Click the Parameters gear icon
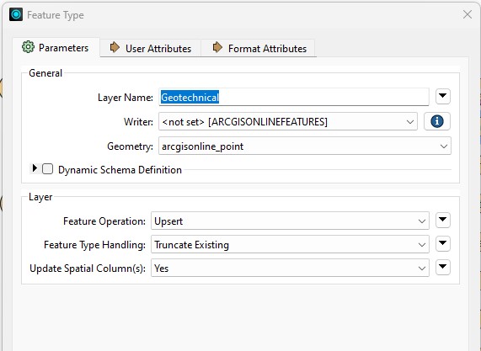 point(29,47)
